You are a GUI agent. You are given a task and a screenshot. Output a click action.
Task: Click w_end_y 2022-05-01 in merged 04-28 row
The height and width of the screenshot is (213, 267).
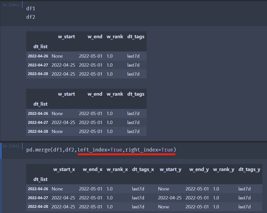[197, 207]
